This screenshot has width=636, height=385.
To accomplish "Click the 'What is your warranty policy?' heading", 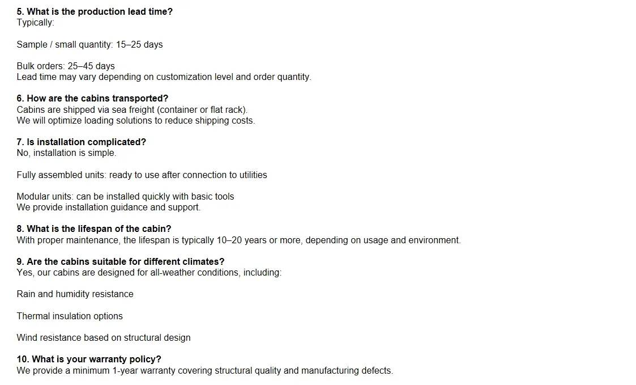I will pos(89,359).
